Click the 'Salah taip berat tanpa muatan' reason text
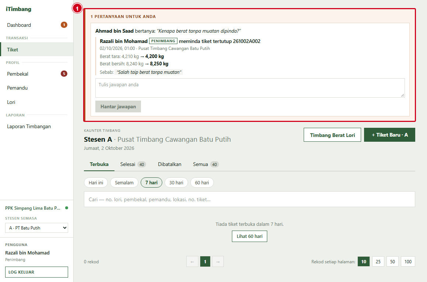The image size is (427, 282). click(149, 72)
